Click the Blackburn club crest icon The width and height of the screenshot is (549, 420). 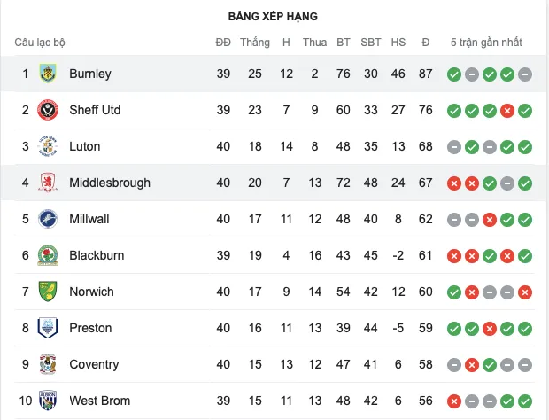point(47,255)
